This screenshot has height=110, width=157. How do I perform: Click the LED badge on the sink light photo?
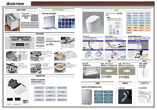[85, 68]
